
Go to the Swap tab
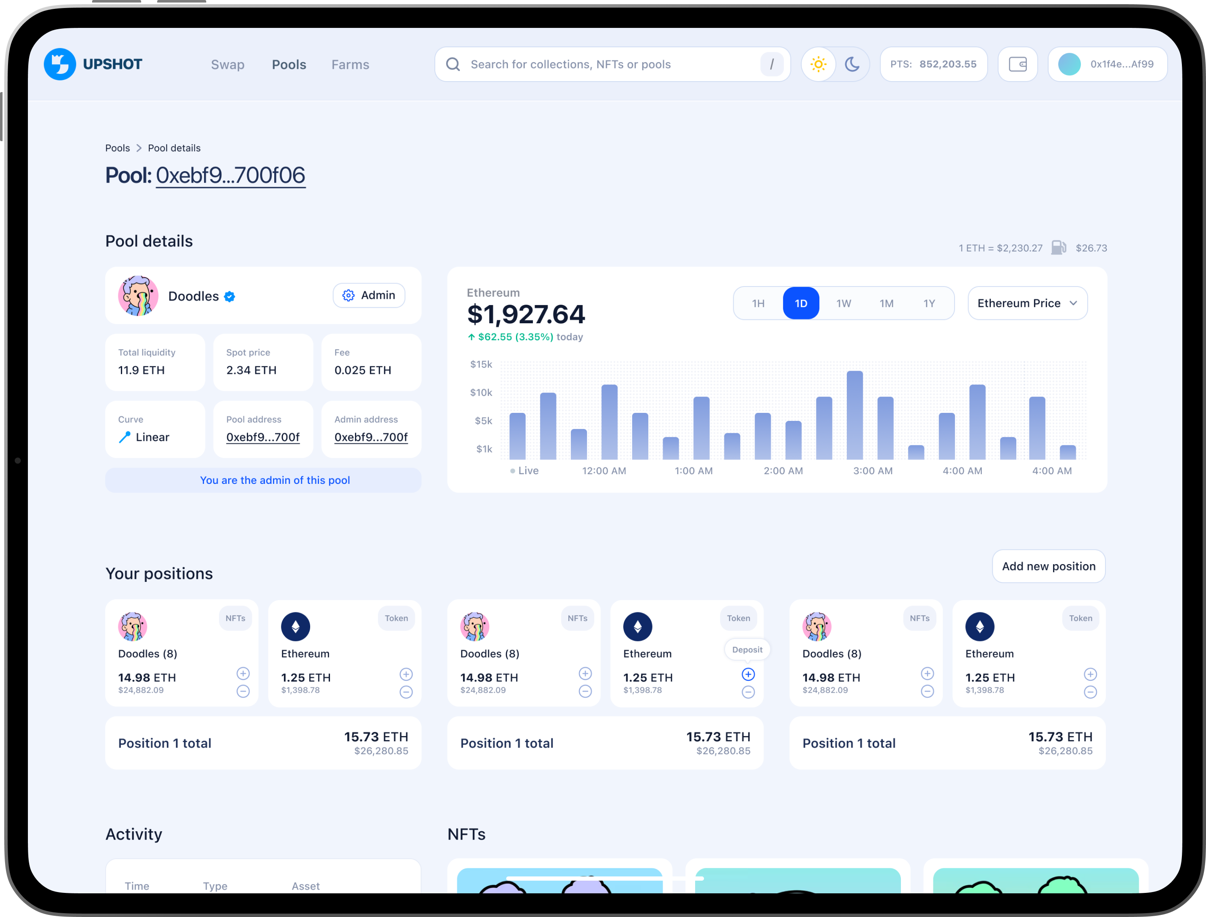tap(228, 64)
